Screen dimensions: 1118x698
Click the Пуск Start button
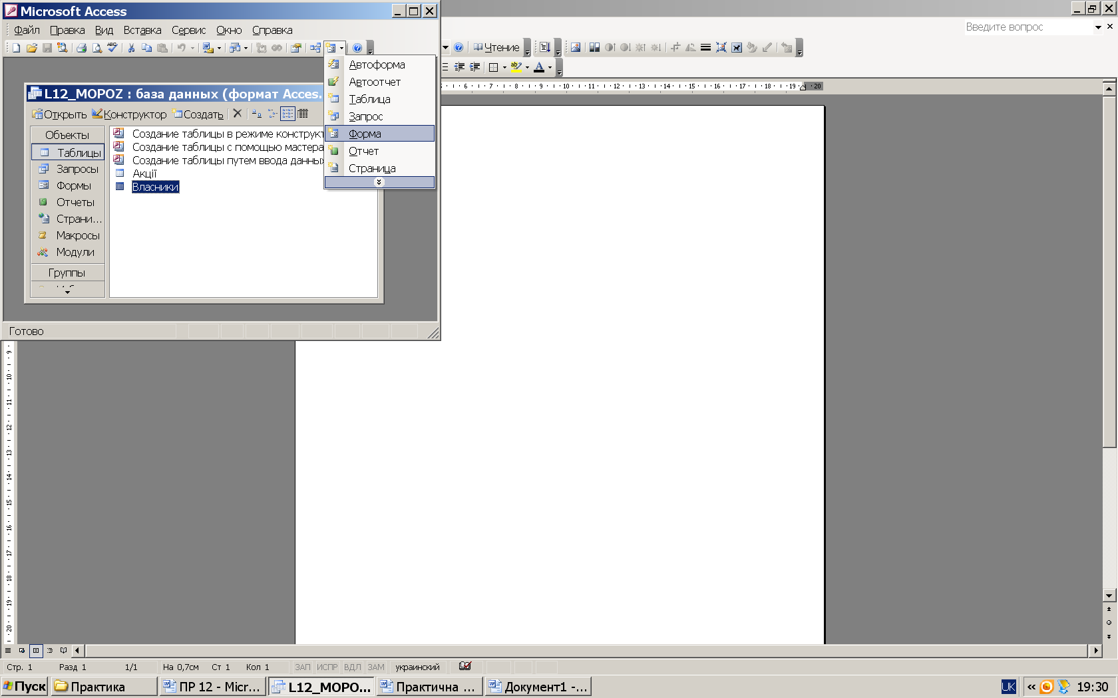coord(25,687)
